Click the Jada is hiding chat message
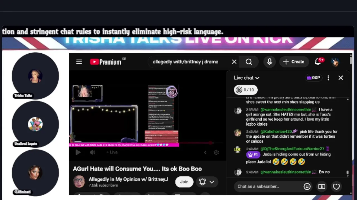 click(x=288, y=158)
